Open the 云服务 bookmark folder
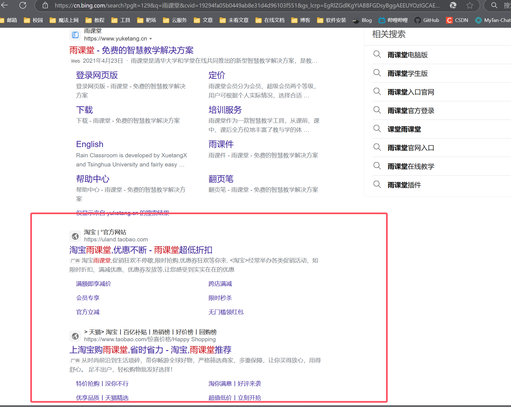 (x=175, y=20)
